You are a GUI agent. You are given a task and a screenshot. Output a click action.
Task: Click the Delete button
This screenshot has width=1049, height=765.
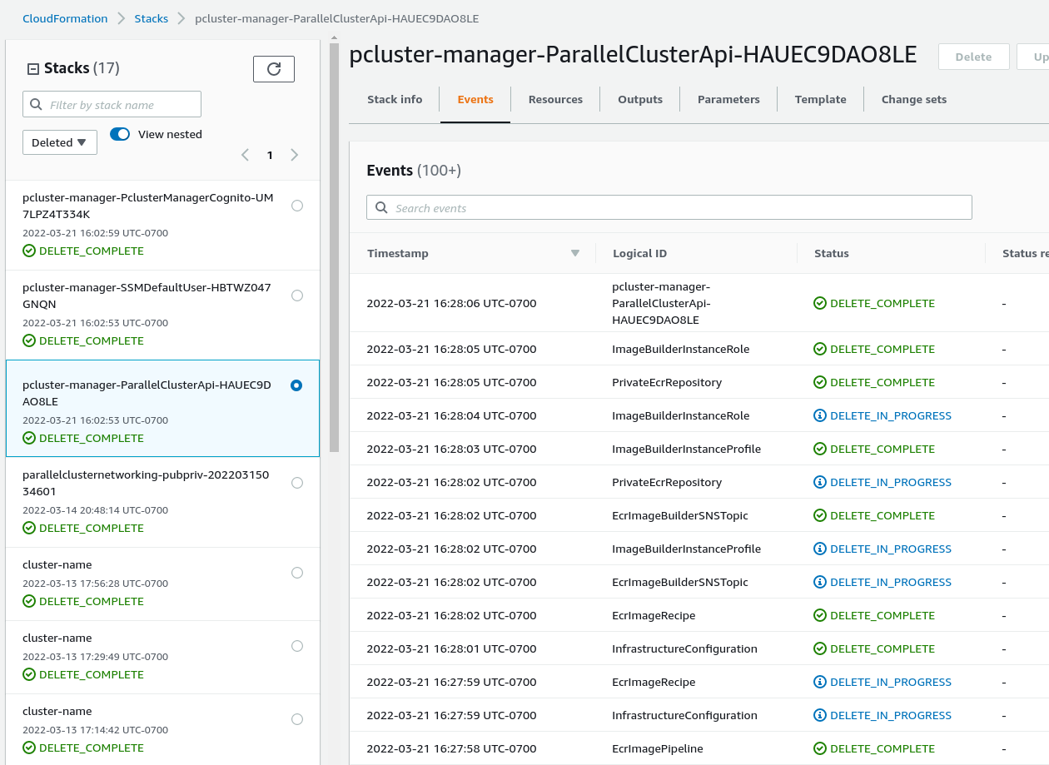click(x=973, y=57)
